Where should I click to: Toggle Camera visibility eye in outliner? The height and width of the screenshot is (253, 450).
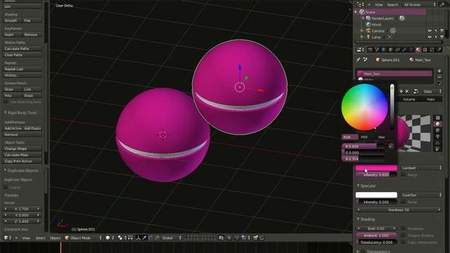click(x=430, y=31)
